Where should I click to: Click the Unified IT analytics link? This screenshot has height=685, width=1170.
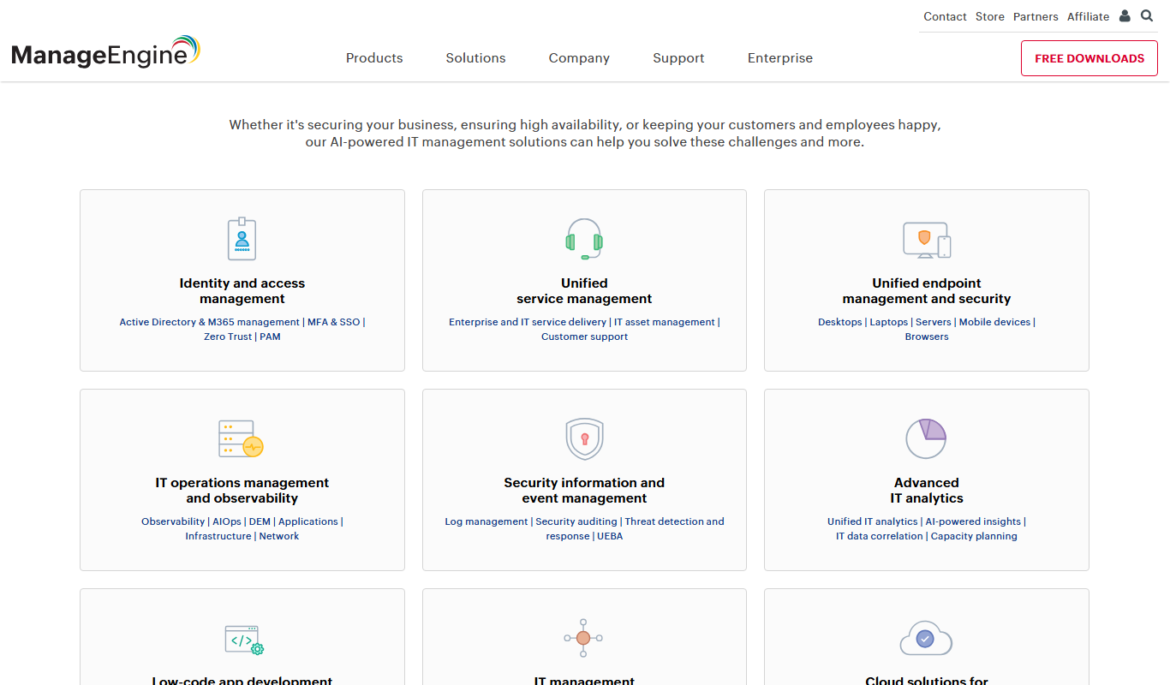click(x=873, y=521)
